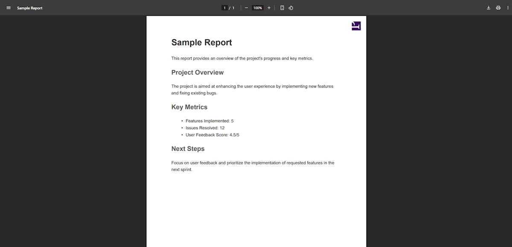
Task: Rotate the page counterclockwise
Action: [x=291, y=8]
